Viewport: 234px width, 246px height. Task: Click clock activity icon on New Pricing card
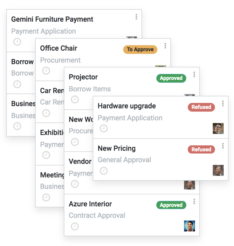tap(104, 171)
